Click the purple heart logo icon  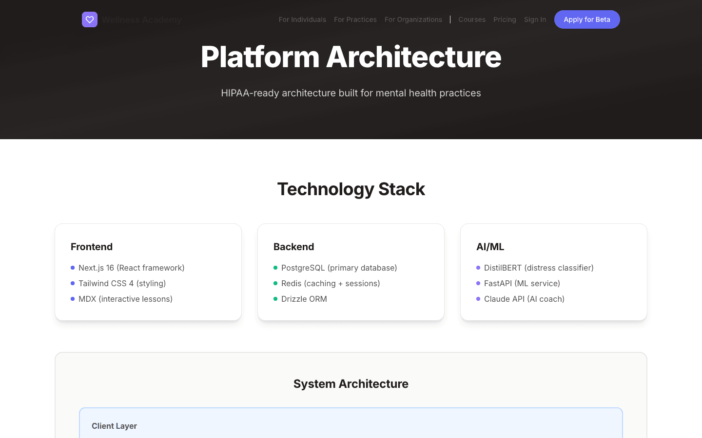(x=90, y=19)
